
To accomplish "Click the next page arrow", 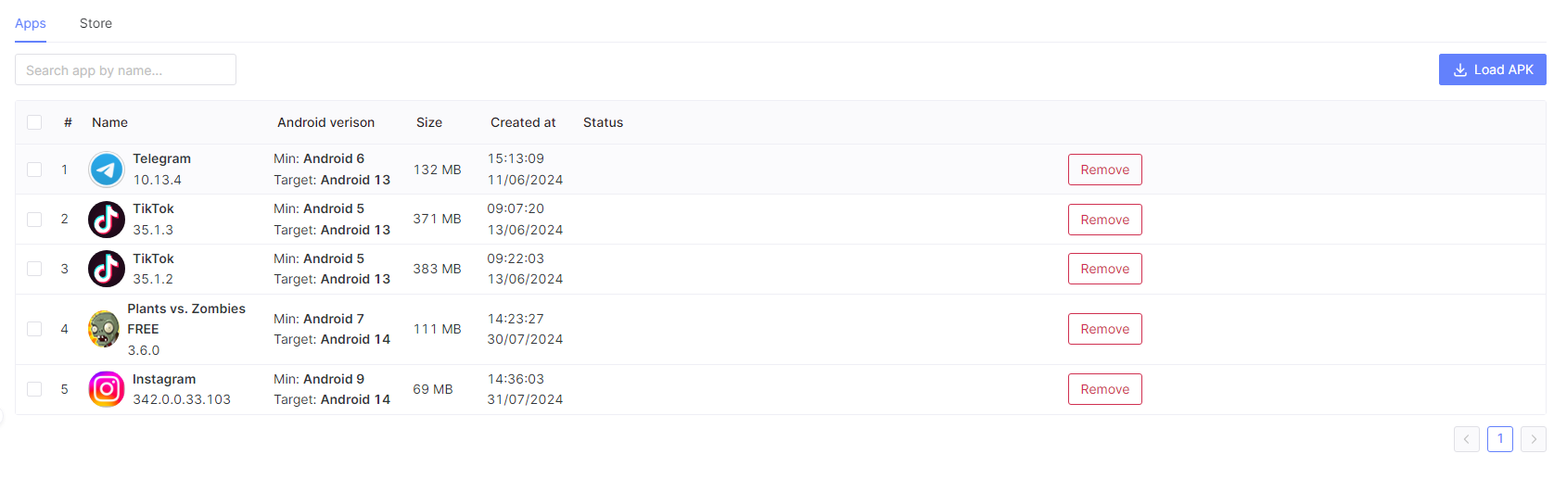I will pyautogui.click(x=1534, y=439).
